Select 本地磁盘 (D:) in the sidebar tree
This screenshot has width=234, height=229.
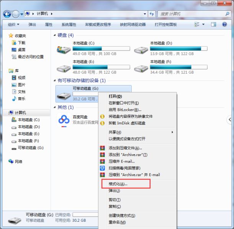click(26, 127)
